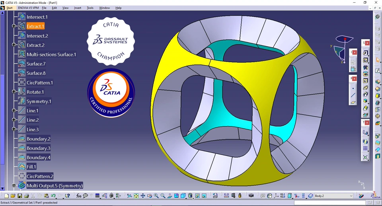Click the Open file folder icon

tap(13, 196)
